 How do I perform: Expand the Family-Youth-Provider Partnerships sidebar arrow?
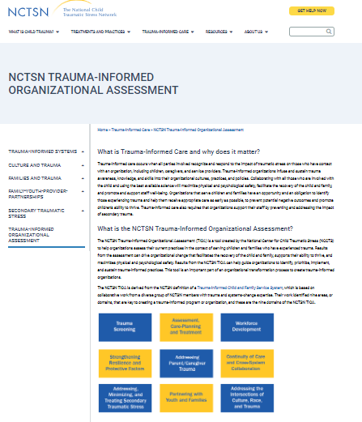coord(83,191)
